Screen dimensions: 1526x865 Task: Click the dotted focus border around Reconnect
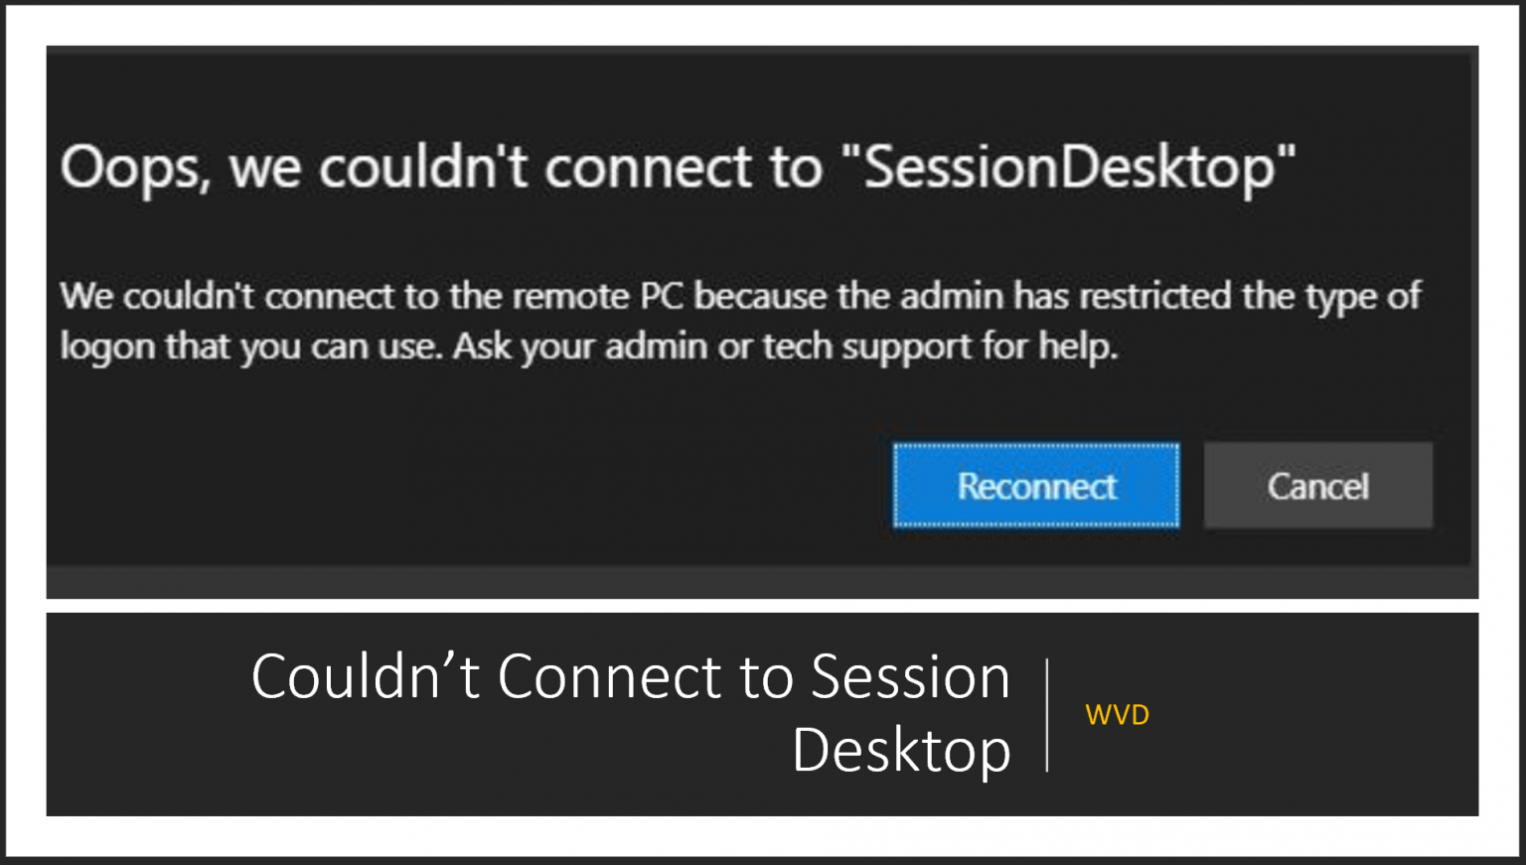[x=1035, y=446]
